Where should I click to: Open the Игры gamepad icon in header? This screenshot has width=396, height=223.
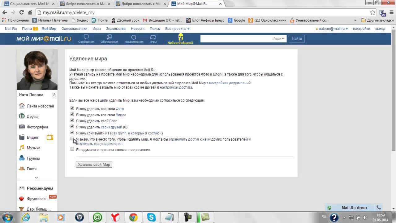click(153, 39)
